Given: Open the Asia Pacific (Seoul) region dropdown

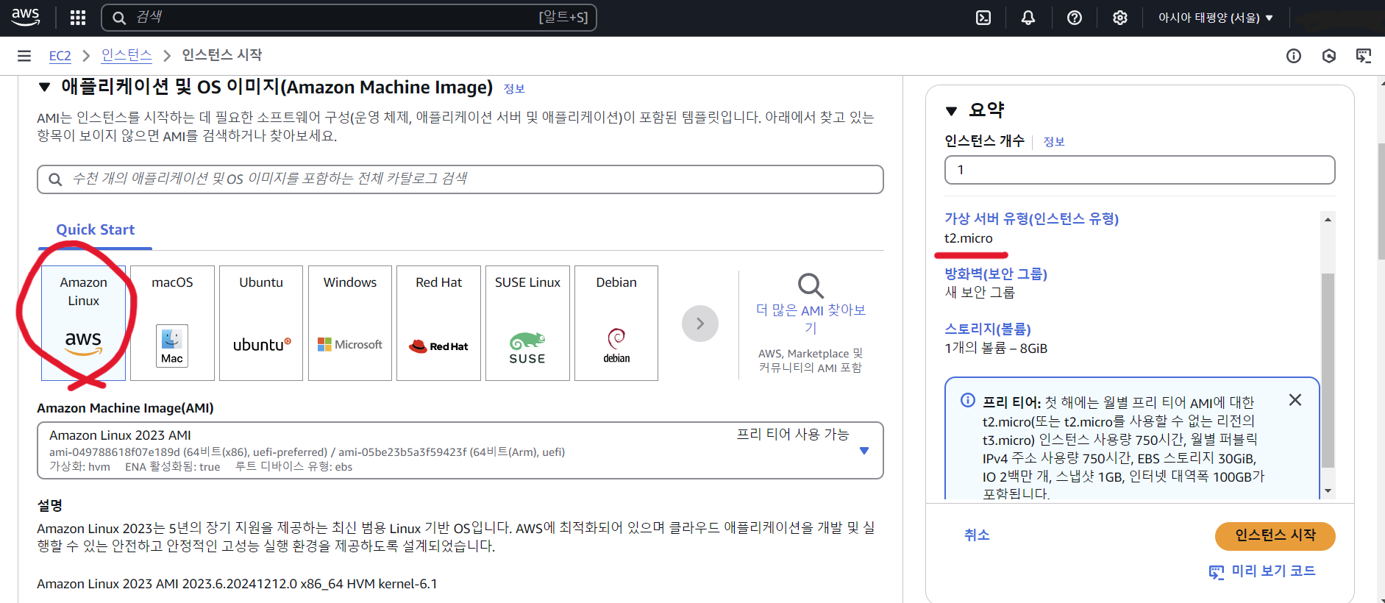Looking at the screenshot, I should point(1216,18).
